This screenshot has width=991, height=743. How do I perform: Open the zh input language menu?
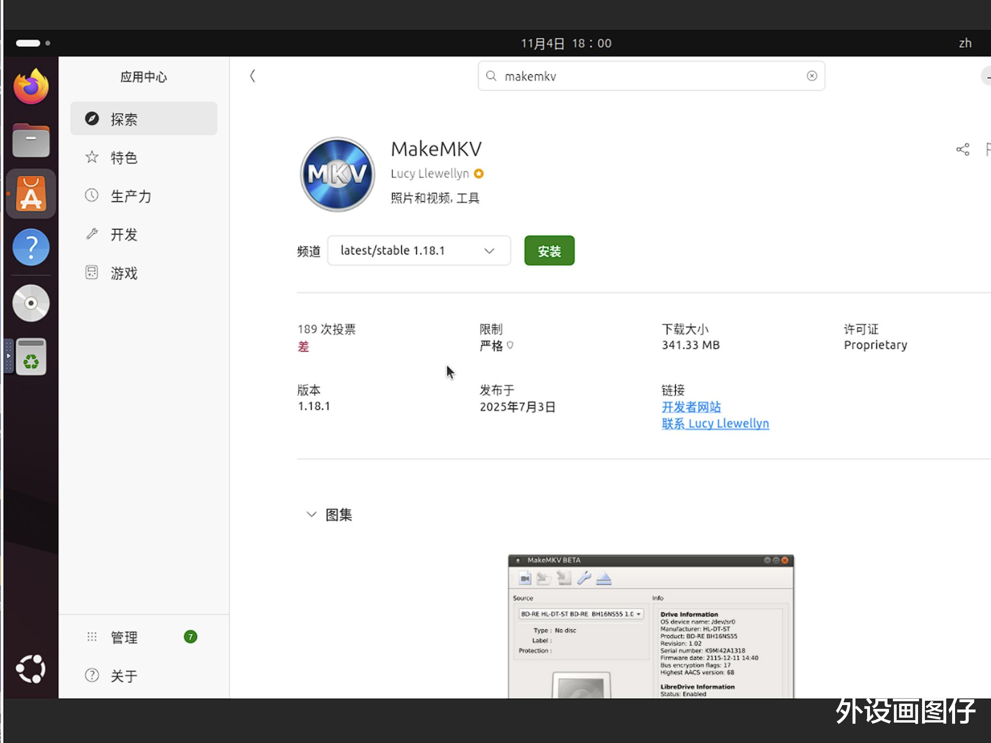pyautogui.click(x=965, y=43)
